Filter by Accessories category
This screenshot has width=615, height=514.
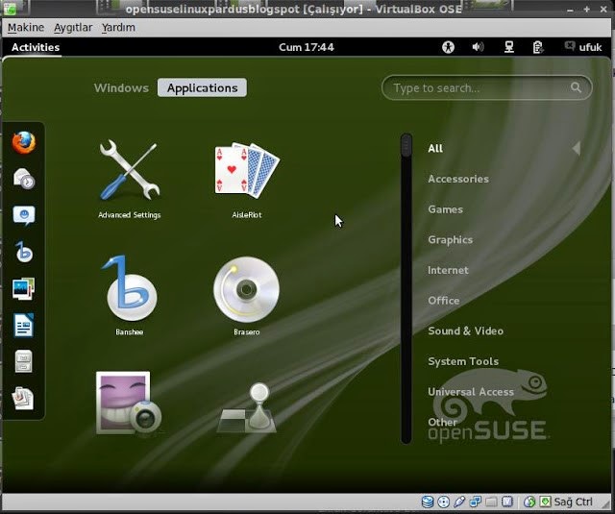click(458, 179)
